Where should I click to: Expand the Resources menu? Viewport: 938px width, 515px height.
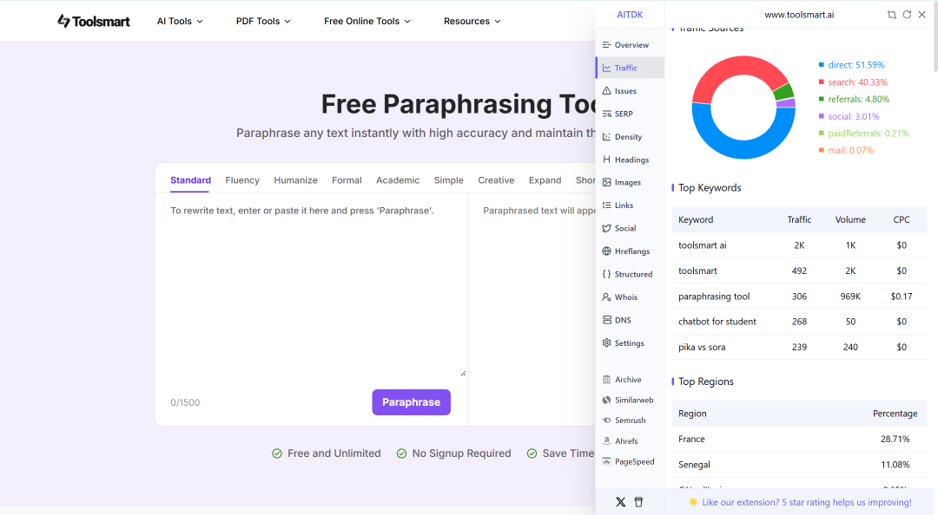pyautogui.click(x=472, y=21)
